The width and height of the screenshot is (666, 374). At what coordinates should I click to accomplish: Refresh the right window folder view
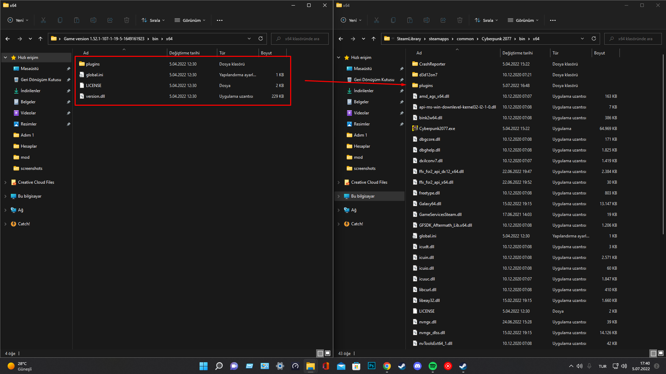point(594,38)
